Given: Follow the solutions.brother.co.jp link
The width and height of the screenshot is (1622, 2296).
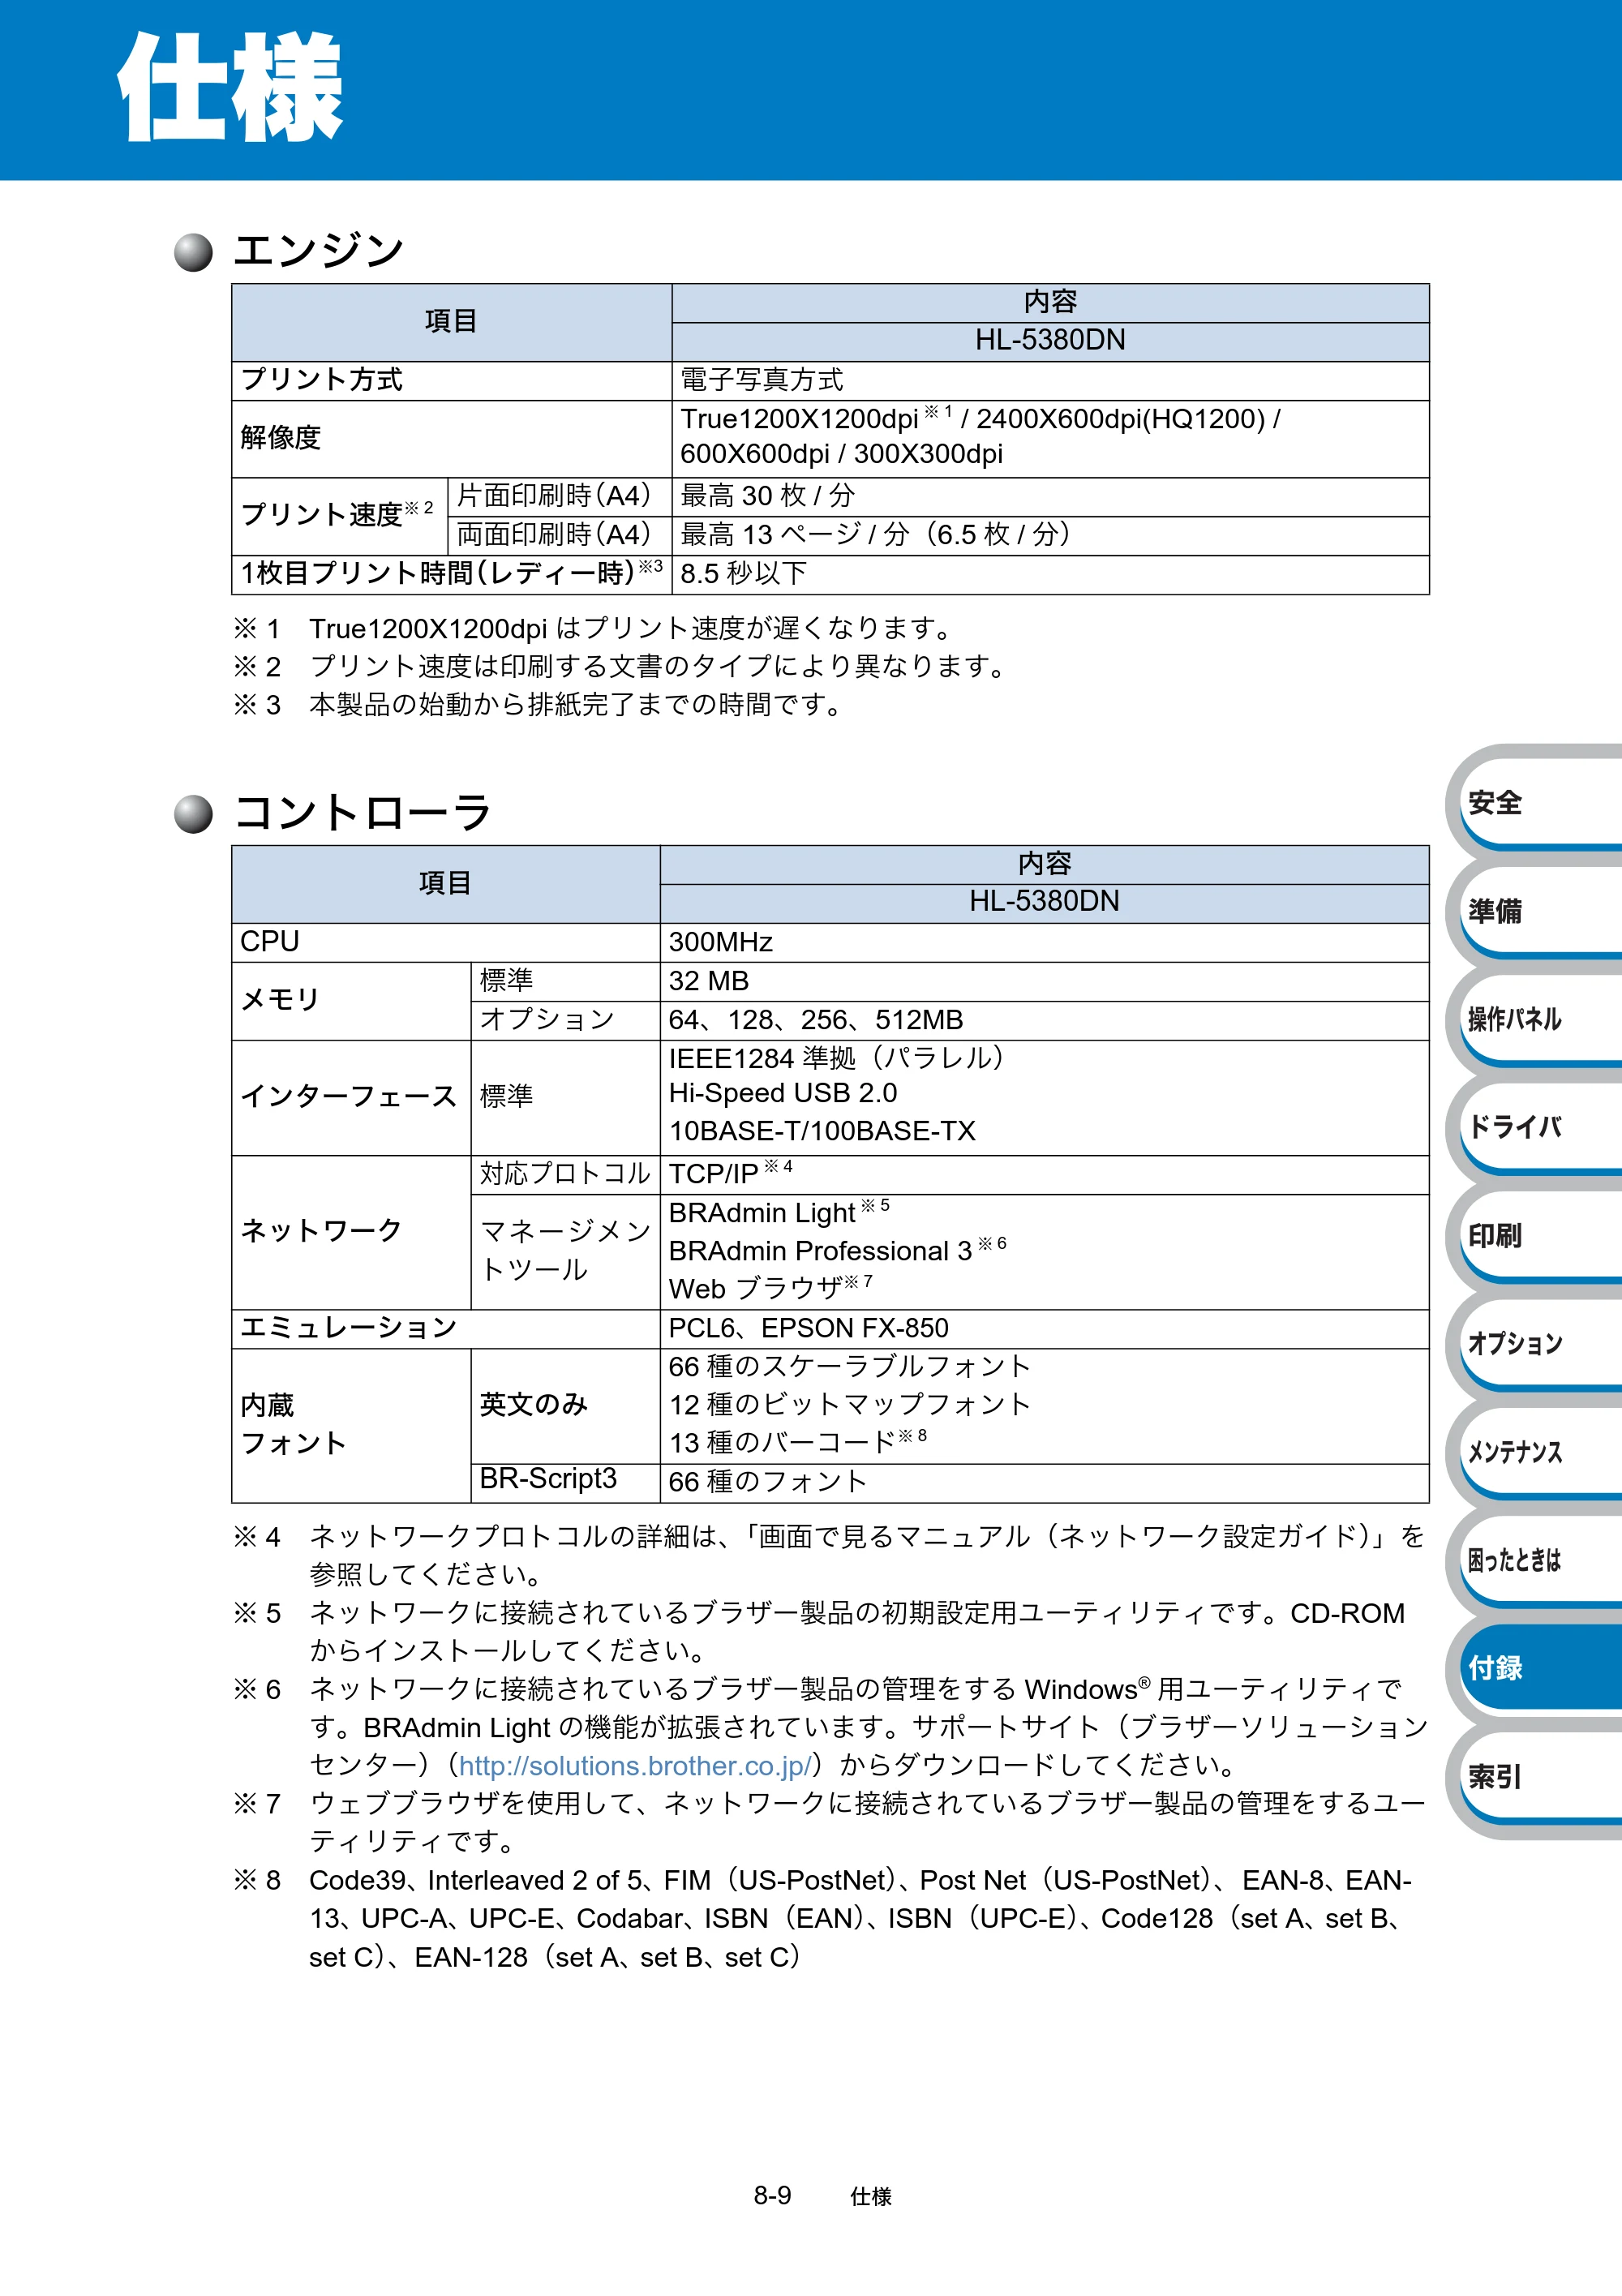Looking at the screenshot, I should coord(634,1766).
